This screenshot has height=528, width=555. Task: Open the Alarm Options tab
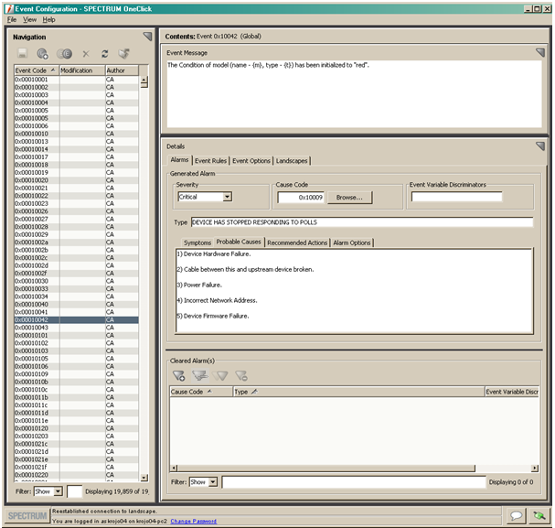click(351, 242)
